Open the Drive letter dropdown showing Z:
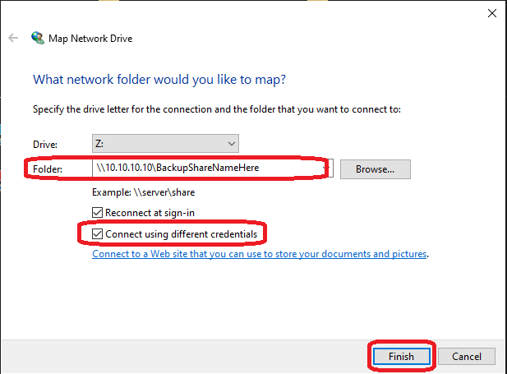Viewport: 507px width, 374px height. [x=165, y=144]
